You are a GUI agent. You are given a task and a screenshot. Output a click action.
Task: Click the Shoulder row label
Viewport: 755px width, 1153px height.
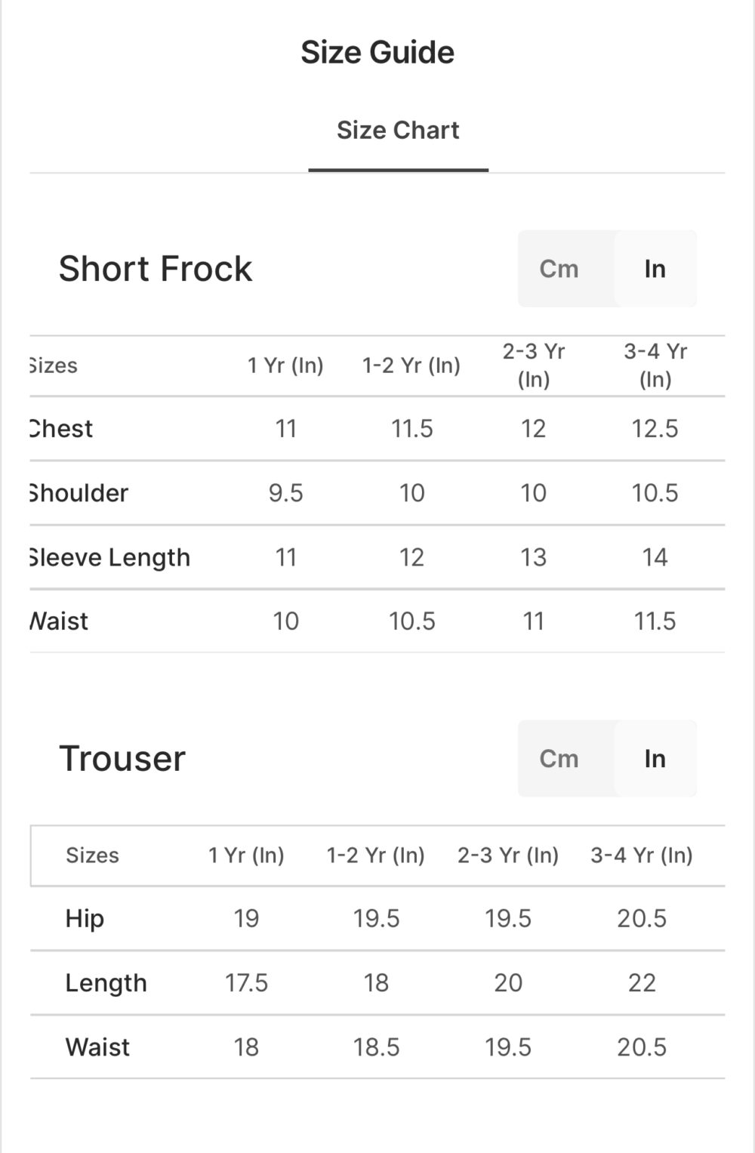79,493
